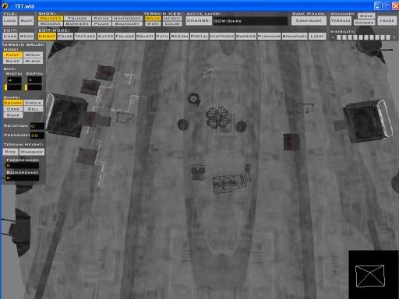
Task: Switch to HintNode edit mode
Action: [222, 37]
